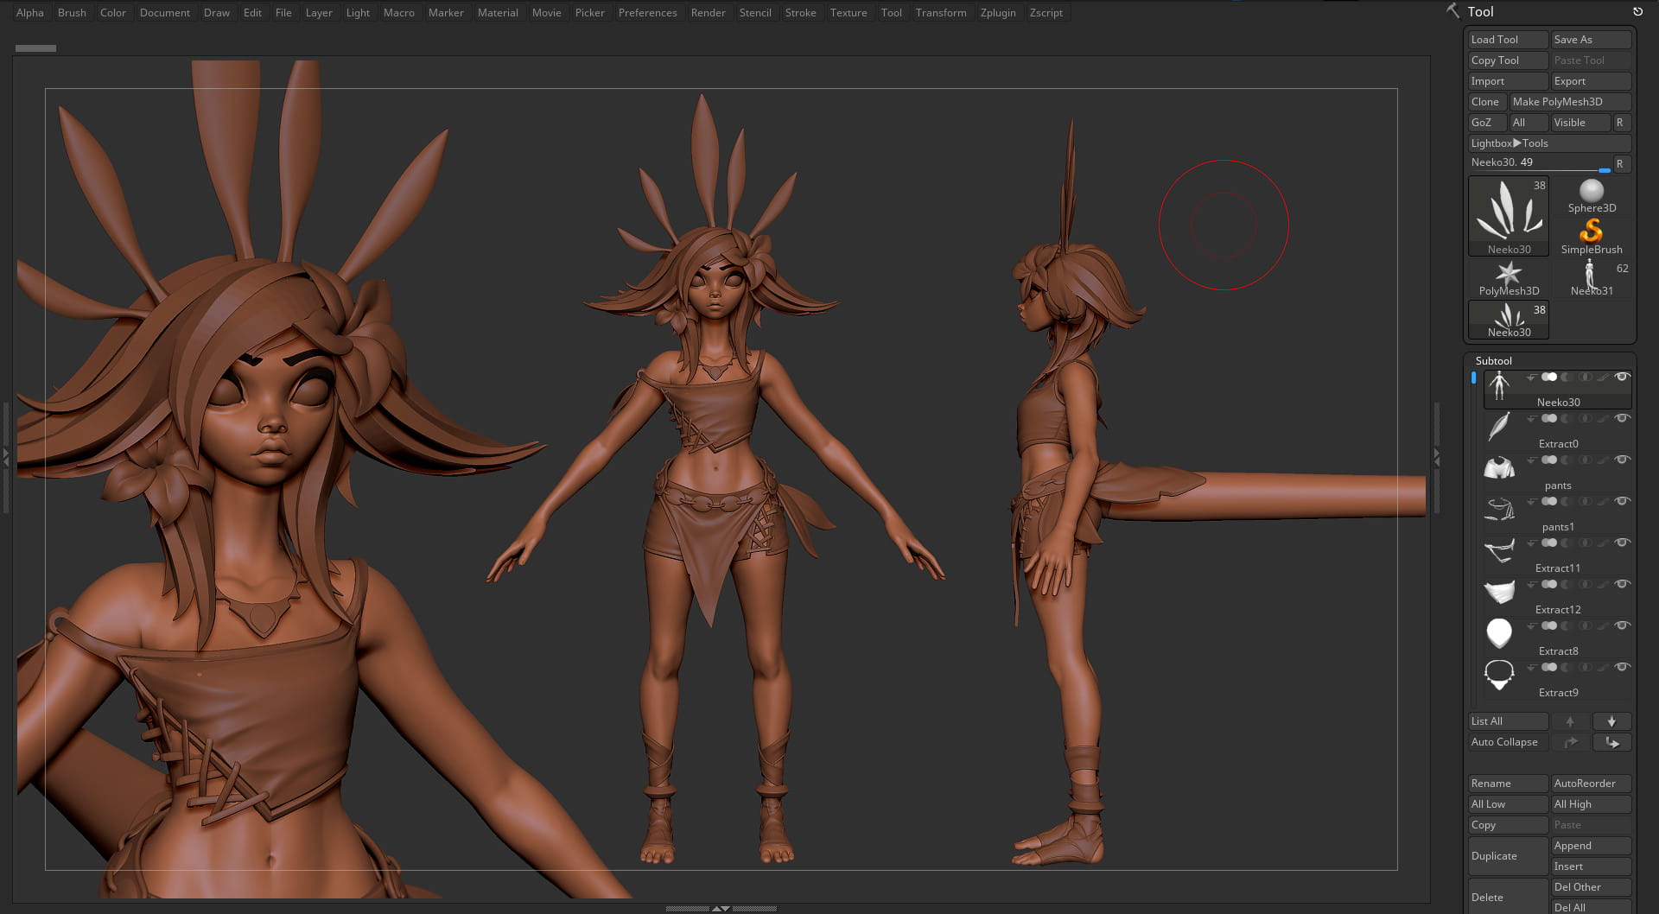The width and height of the screenshot is (1659, 914).
Task: Click the arrow icon in the Neeko30 subtool row
Action: pyautogui.click(x=1531, y=378)
